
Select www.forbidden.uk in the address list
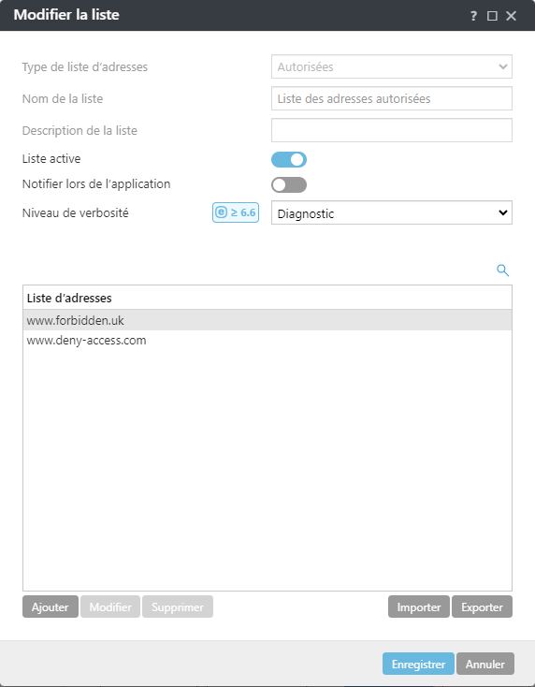pyautogui.click(x=267, y=320)
